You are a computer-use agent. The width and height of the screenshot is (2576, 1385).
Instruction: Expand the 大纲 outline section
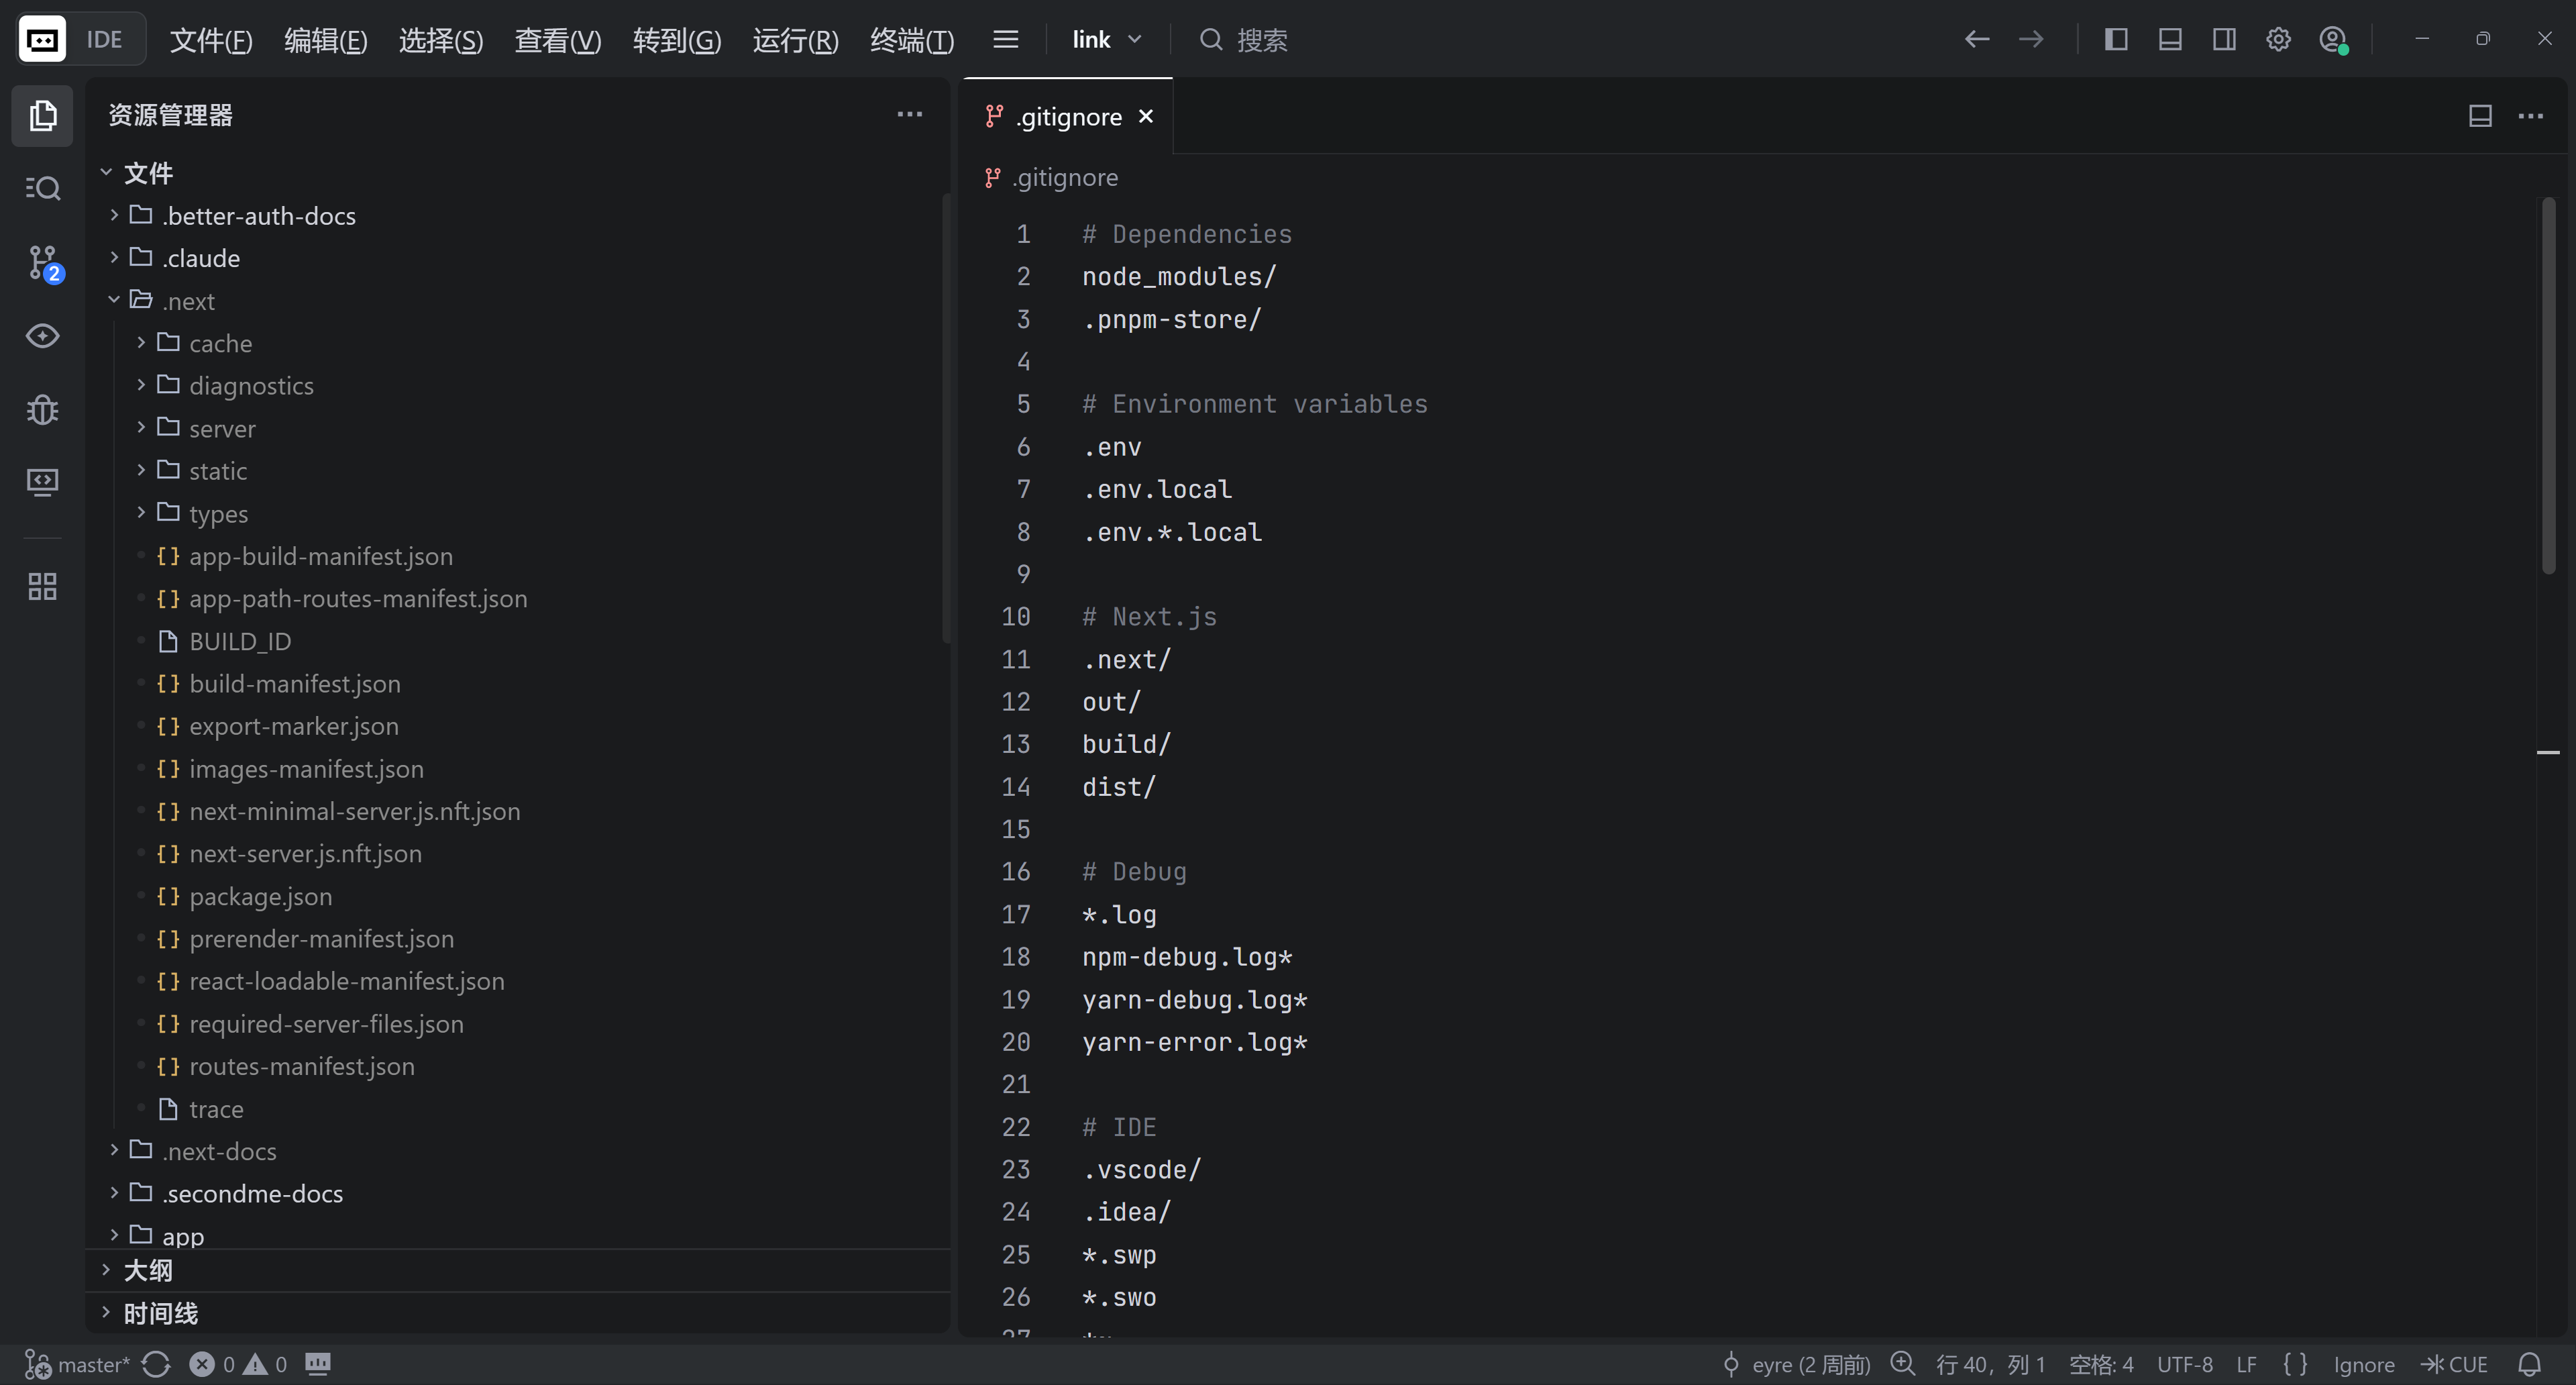[x=147, y=1270]
